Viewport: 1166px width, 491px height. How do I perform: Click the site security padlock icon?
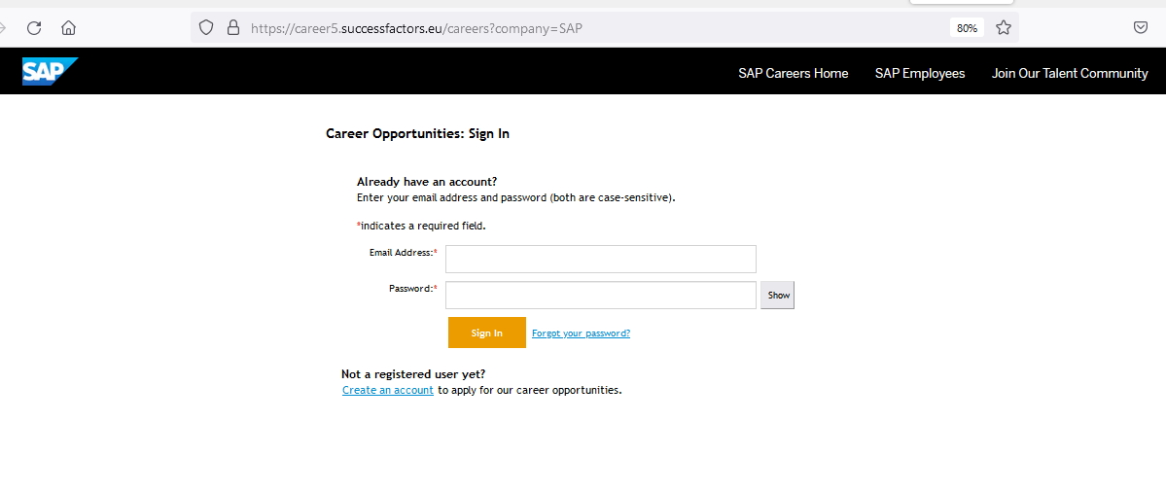[232, 28]
